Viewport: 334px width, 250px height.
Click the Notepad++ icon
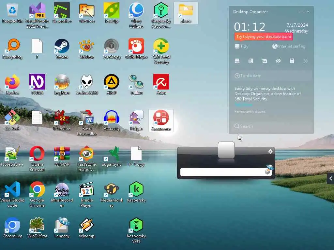[x=12, y=156]
